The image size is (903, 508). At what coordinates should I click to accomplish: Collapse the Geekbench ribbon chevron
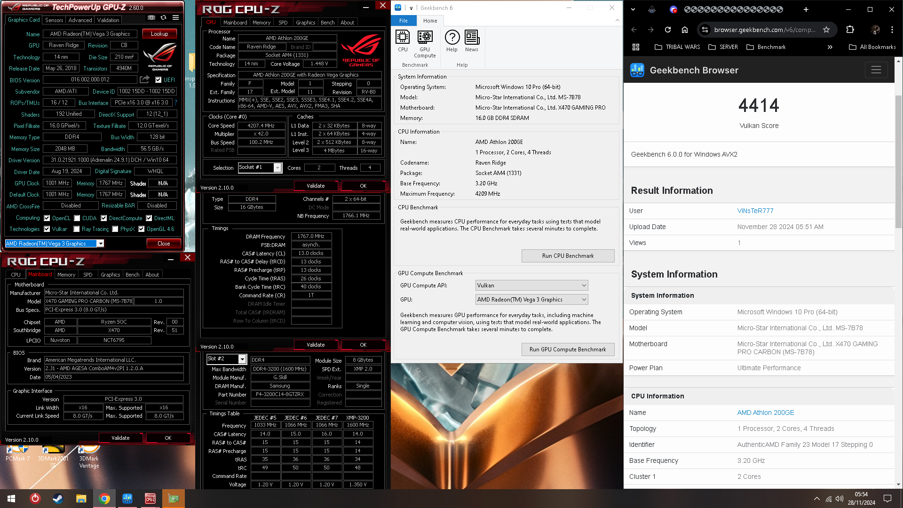point(617,20)
